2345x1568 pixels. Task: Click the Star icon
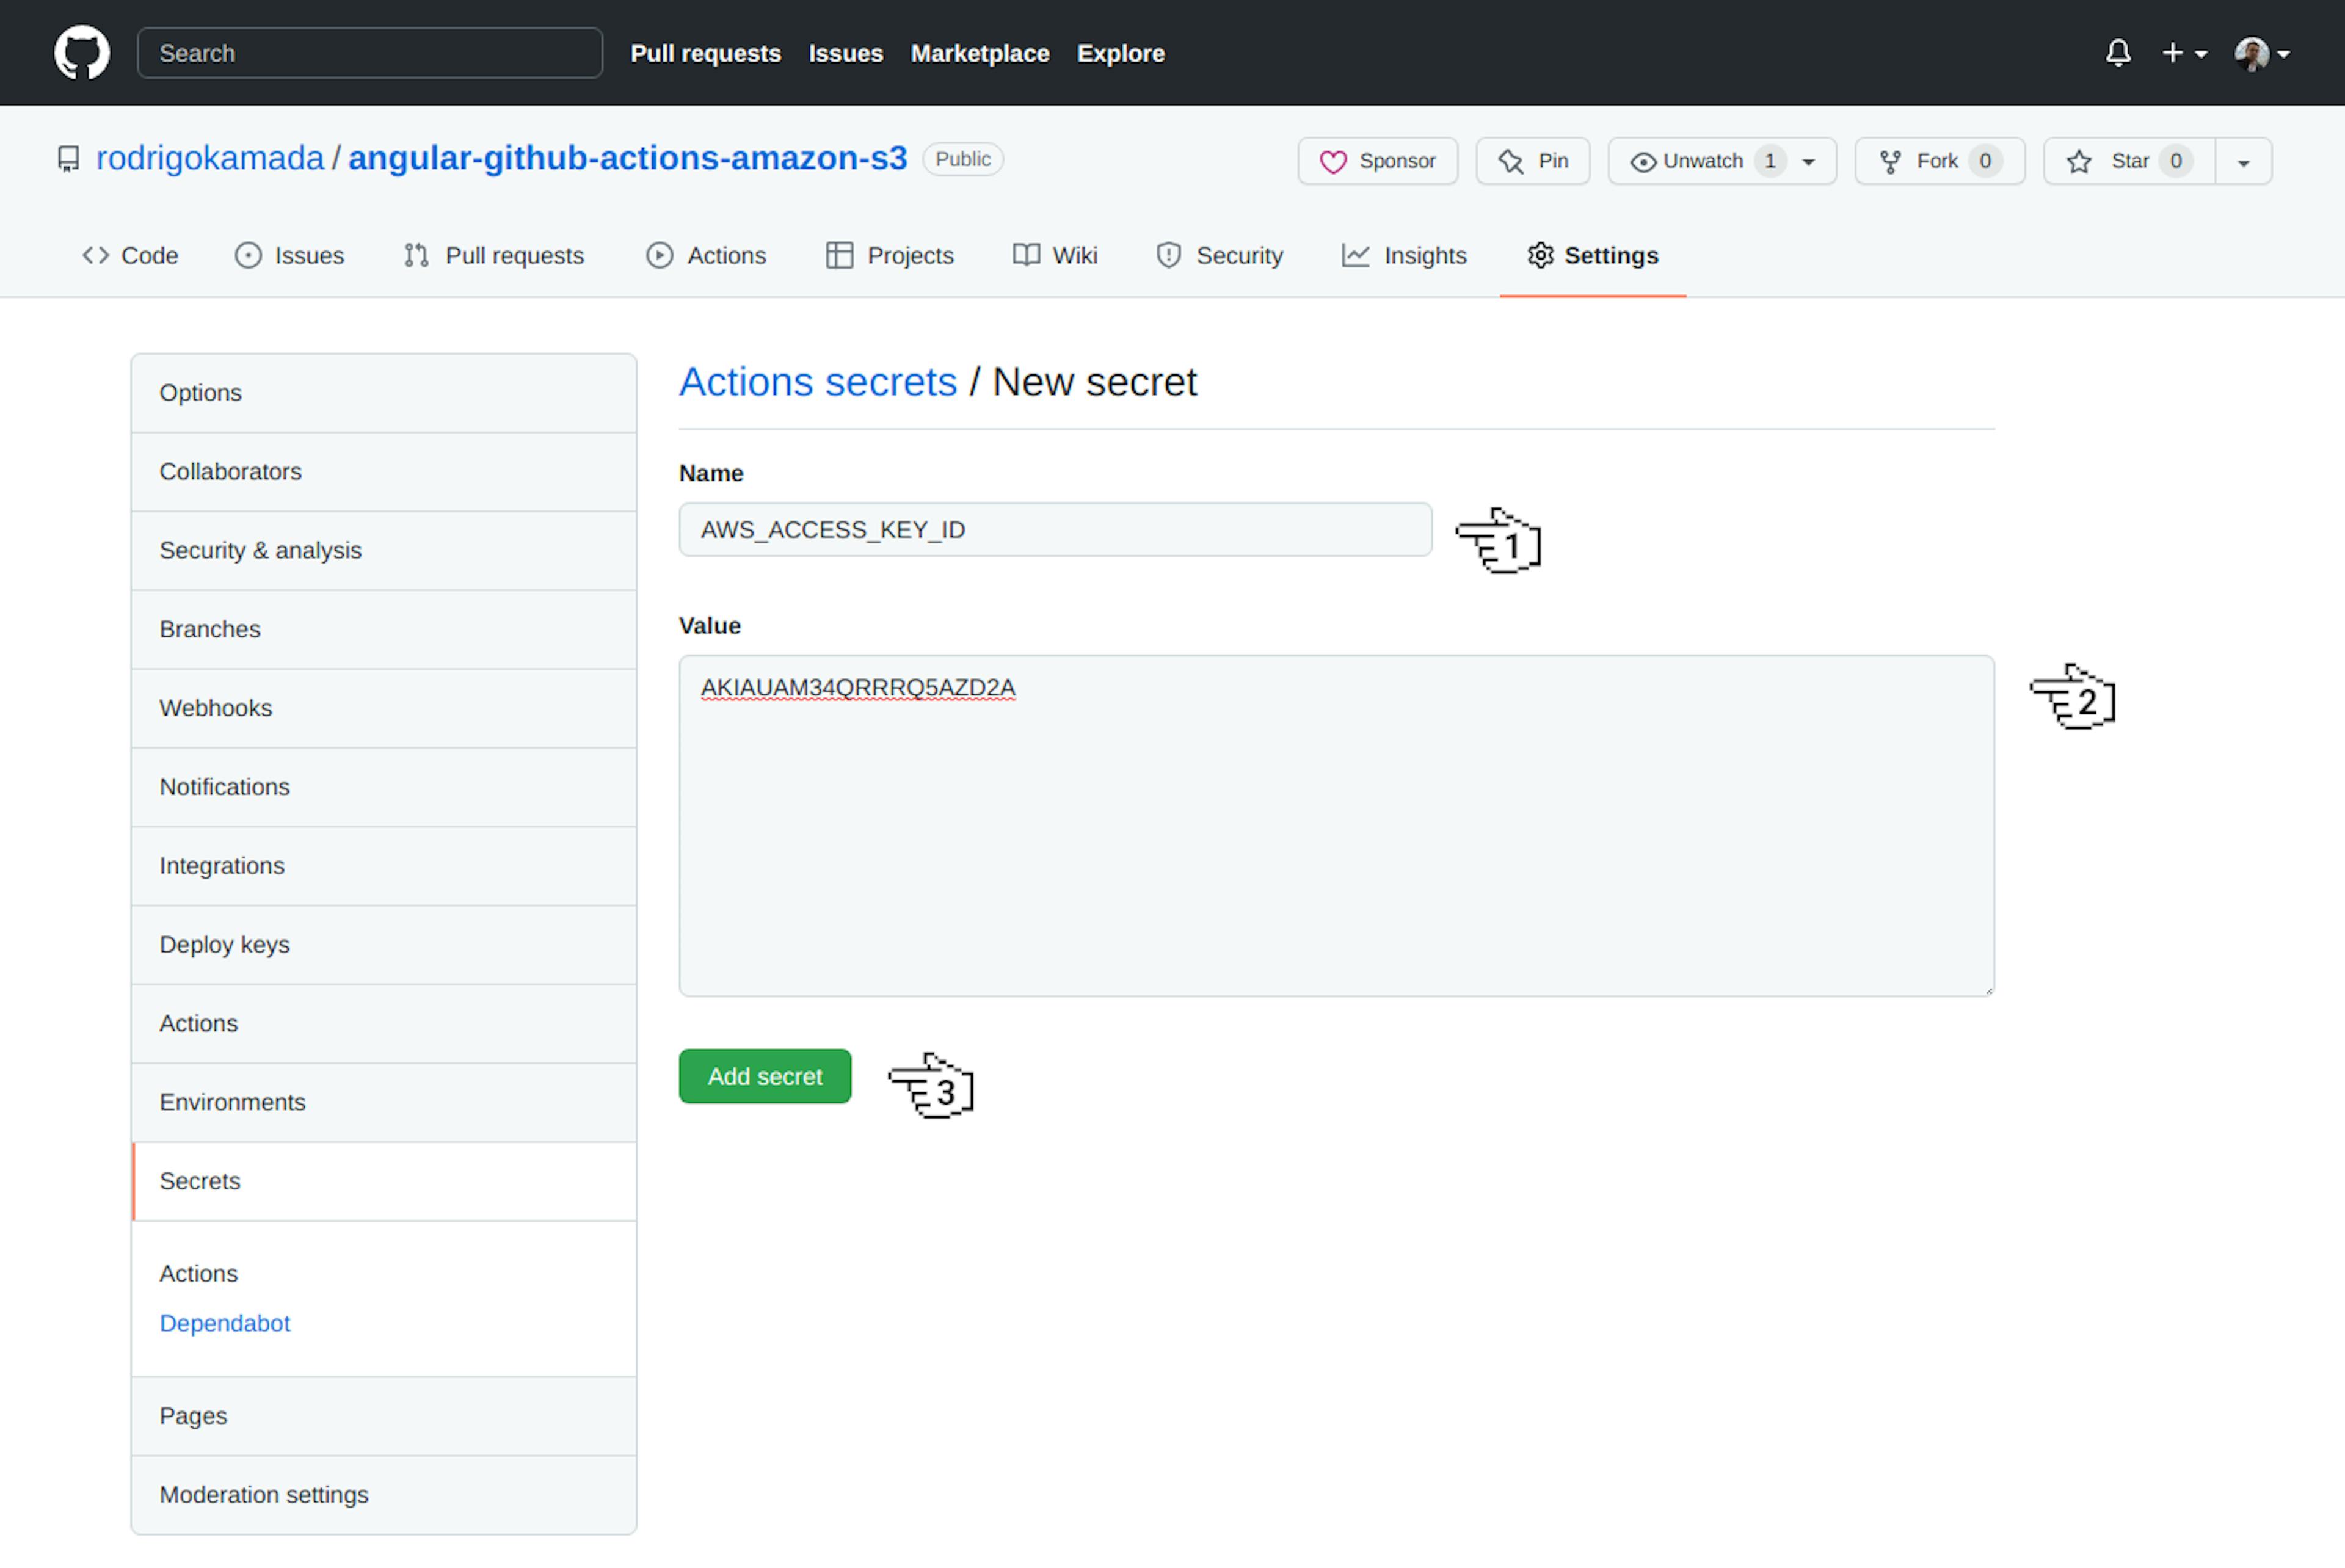(x=2079, y=161)
